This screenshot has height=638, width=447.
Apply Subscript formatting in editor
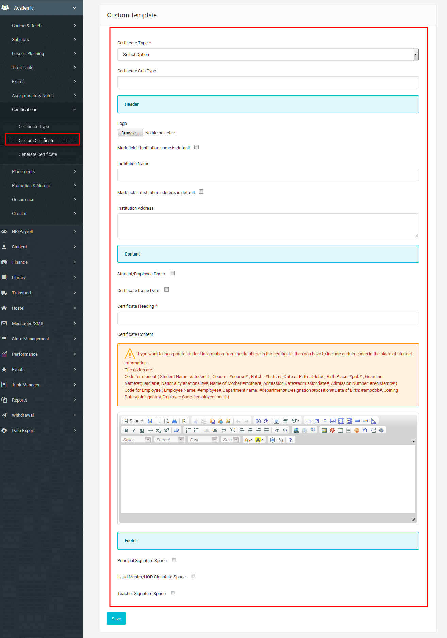click(159, 430)
